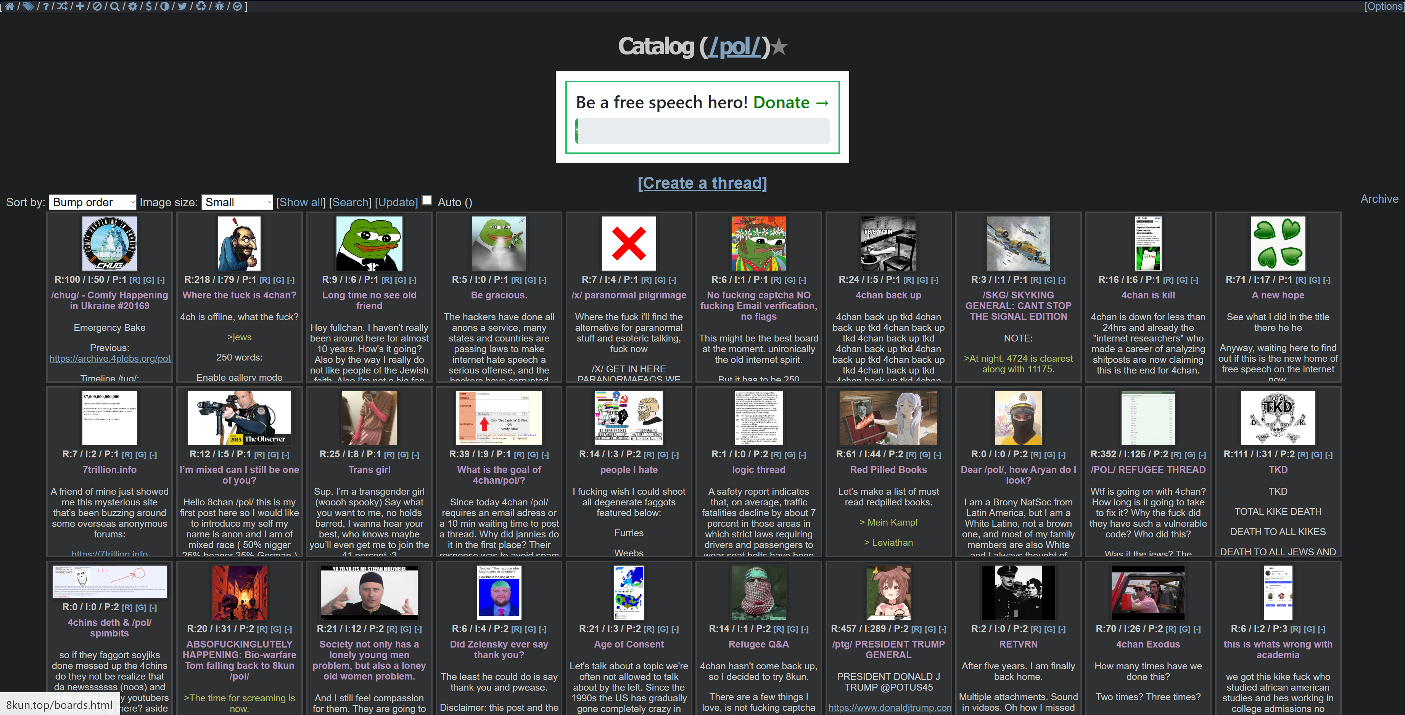The image size is (1405, 715).
Task: Hide the 'Be gracious.' thread with [-]
Action: pos(542,280)
